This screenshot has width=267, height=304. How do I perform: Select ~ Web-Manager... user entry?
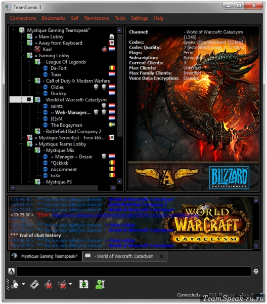(x=71, y=112)
